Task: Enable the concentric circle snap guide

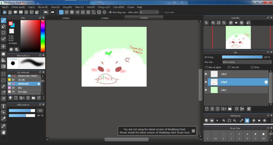Action: (x=88, y=12)
